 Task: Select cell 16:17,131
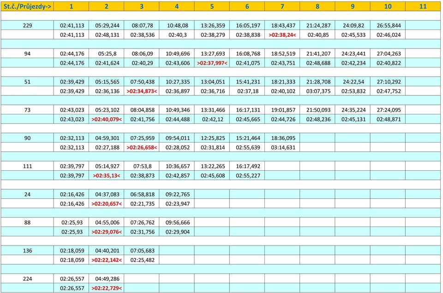tap(248, 110)
